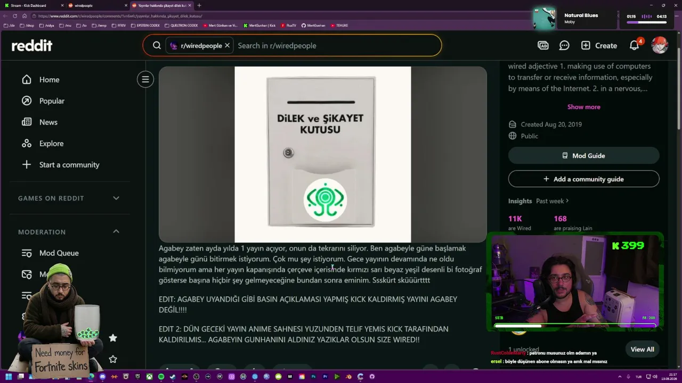The image size is (682, 383).
Task: Click the Mod Queue icon
Action: 27,253
